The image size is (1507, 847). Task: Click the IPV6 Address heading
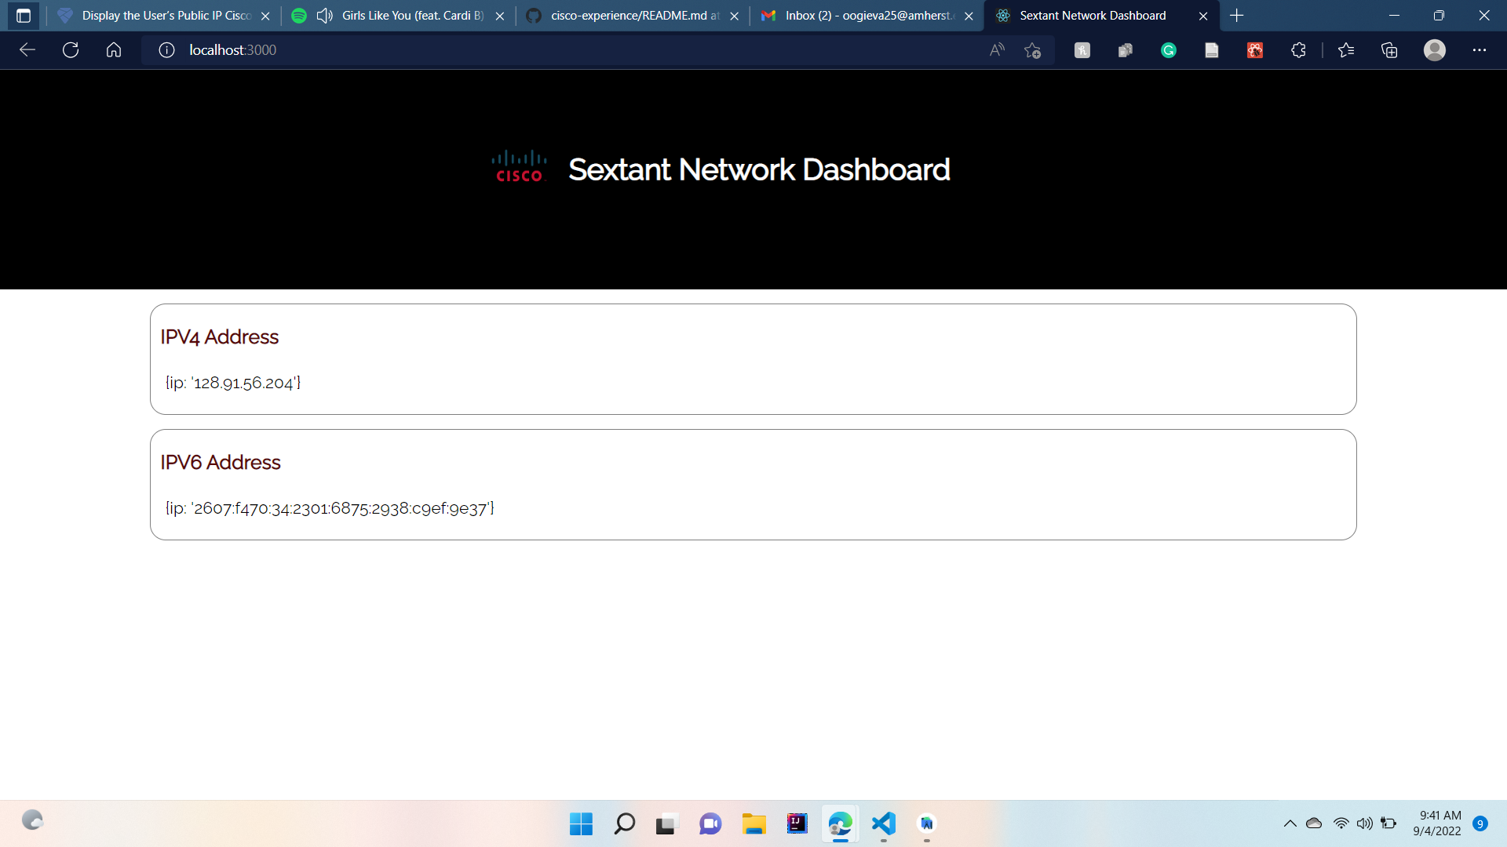click(x=221, y=463)
